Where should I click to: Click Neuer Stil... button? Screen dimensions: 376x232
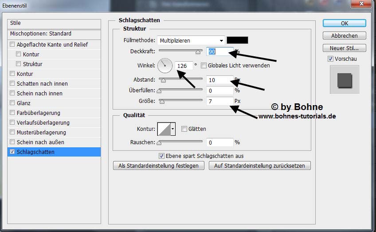[344, 48]
